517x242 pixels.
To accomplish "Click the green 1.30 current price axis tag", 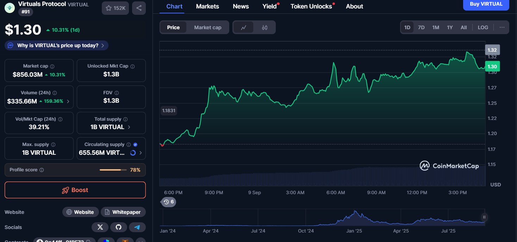I will [x=492, y=66].
